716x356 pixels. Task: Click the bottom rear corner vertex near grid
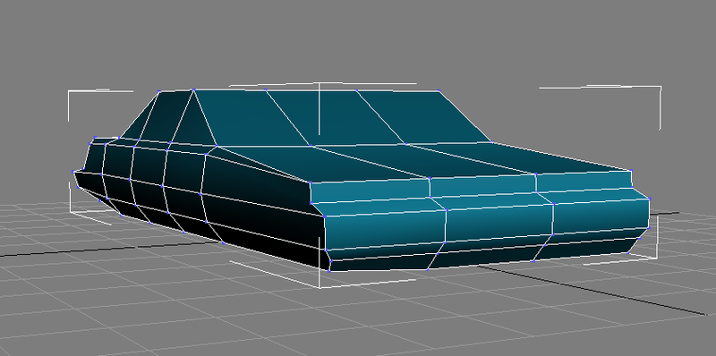point(329,271)
